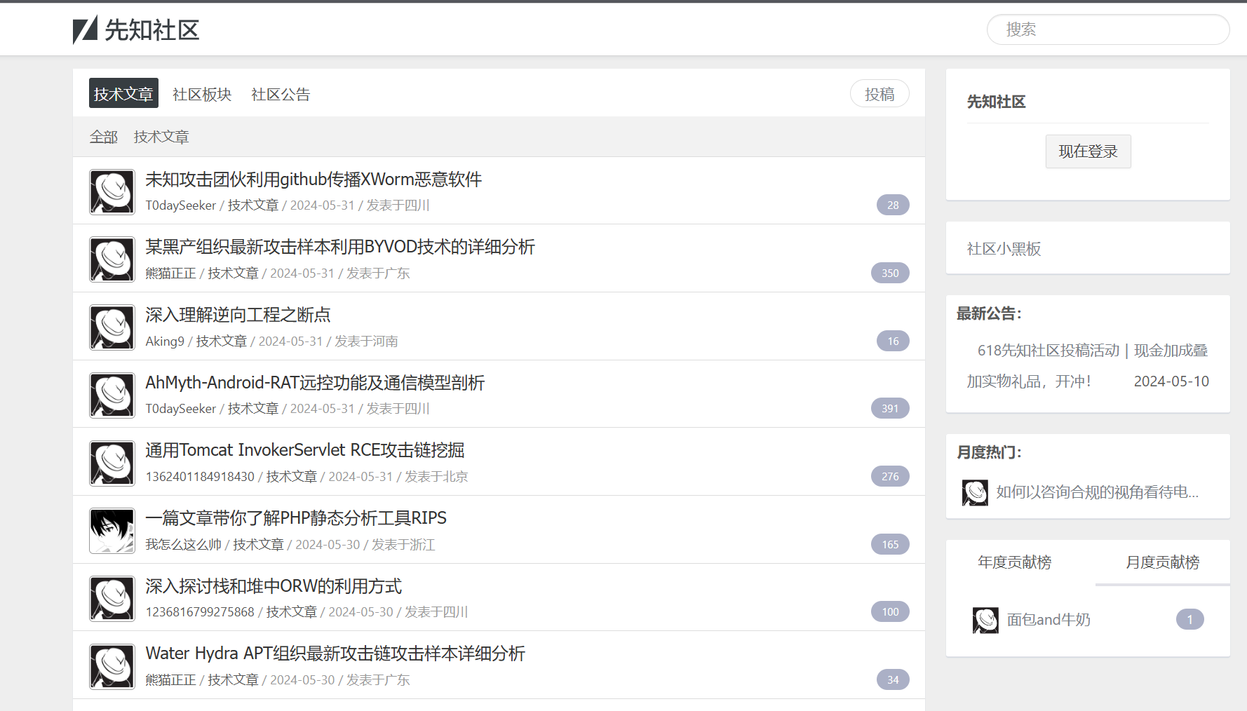This screenshot has width=1247, height=711.
Task: Open 面包and牛奶 contributor profile name
Action: [1049, 620]
